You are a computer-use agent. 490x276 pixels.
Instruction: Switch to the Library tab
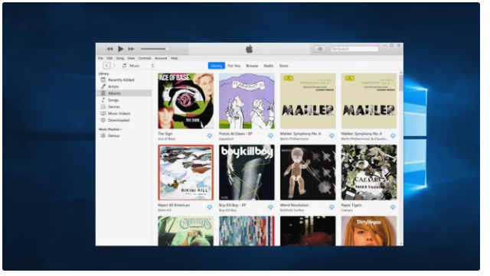coord(216,66)
